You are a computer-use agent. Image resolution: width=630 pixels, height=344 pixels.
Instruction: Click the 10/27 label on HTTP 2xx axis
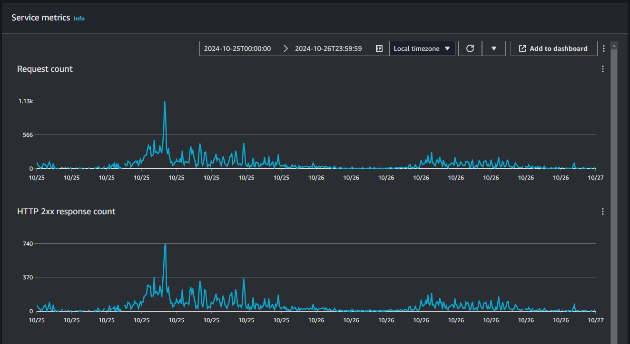595,320
